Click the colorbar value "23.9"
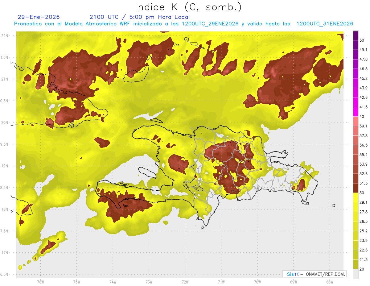This screenshot has width=370, height=286. coord(363,241)
